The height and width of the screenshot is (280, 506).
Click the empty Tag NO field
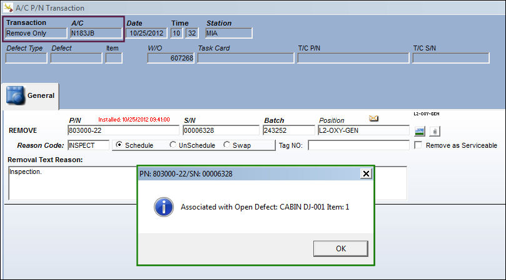click(358, 145)
